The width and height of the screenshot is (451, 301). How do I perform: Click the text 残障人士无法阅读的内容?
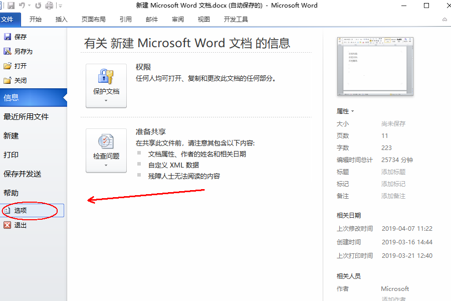coord(184,176)
